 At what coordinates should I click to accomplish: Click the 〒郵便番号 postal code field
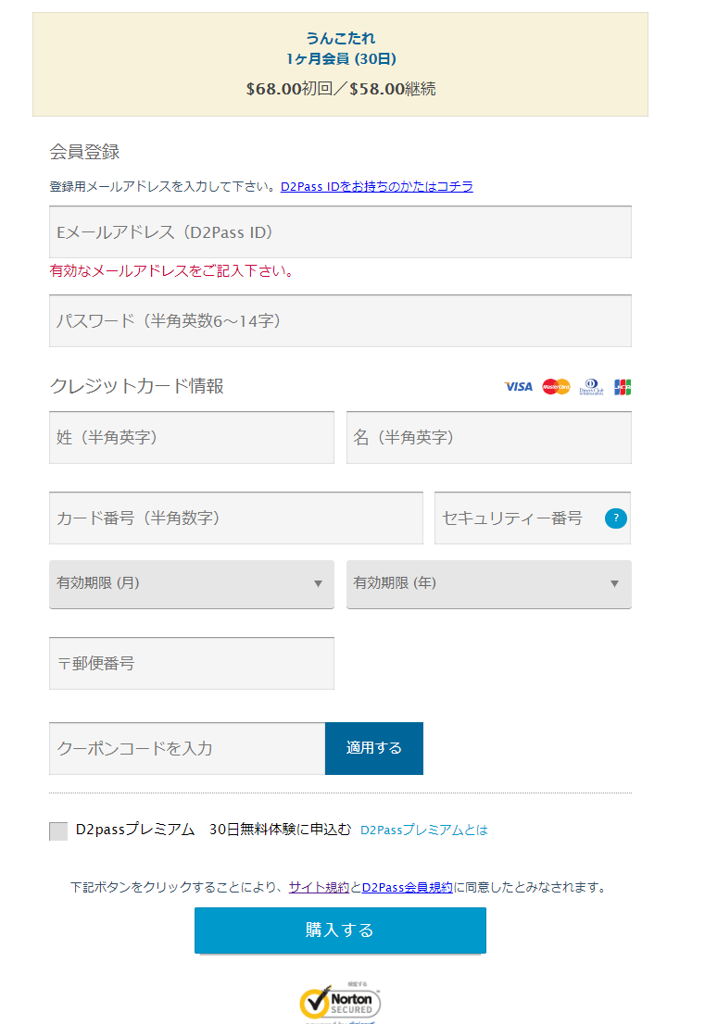click(192, 664)
